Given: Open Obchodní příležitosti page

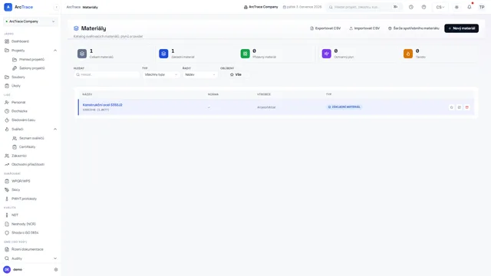Looking at the screenshot, I should click(28, 164).
